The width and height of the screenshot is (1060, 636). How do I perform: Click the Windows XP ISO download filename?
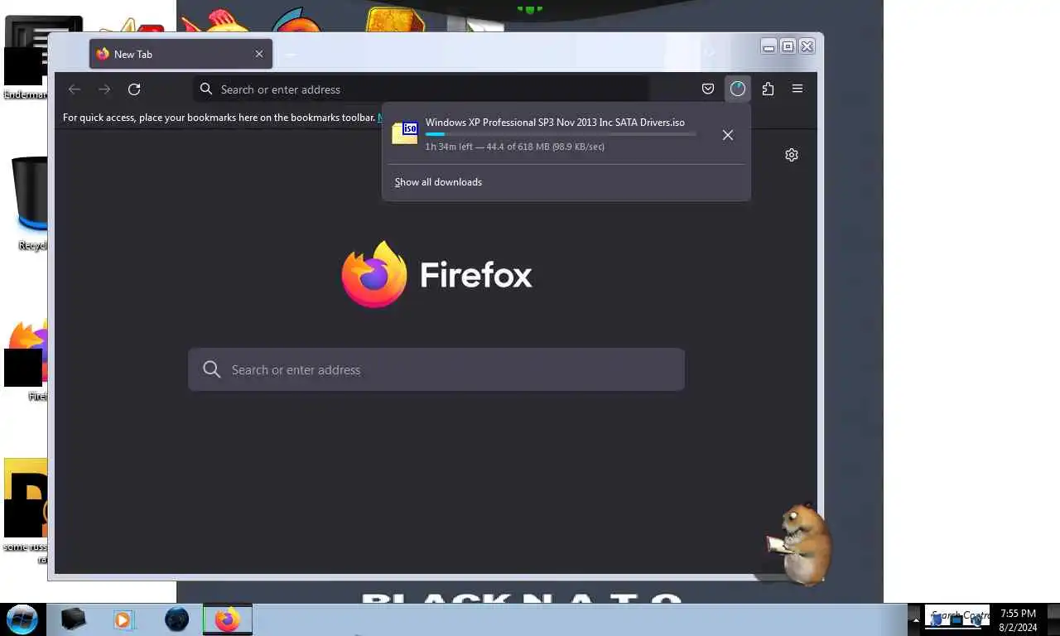click(555, 123)
